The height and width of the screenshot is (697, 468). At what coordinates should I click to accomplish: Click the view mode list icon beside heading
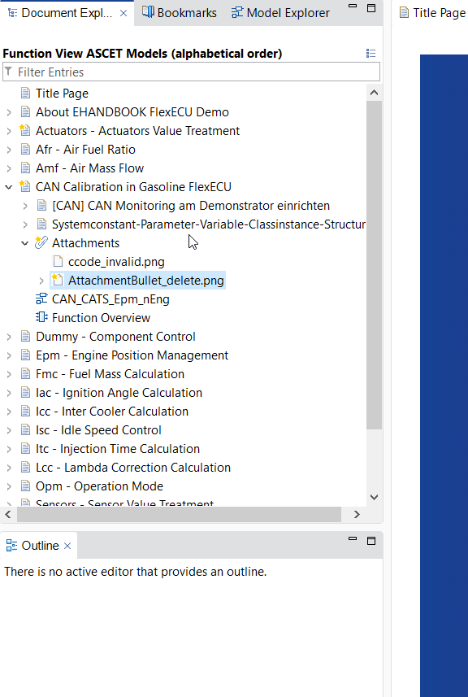pyautogui.click(x=370, y=54)
